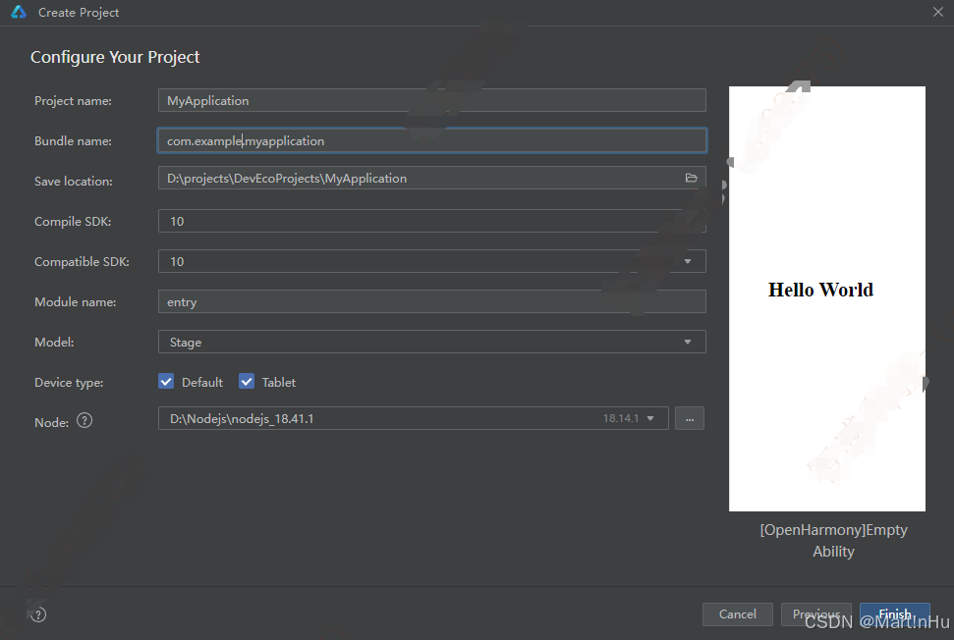Screen dimensions: 954x640
Task: Click in the Bundle name field
Action: coord(432,140)
